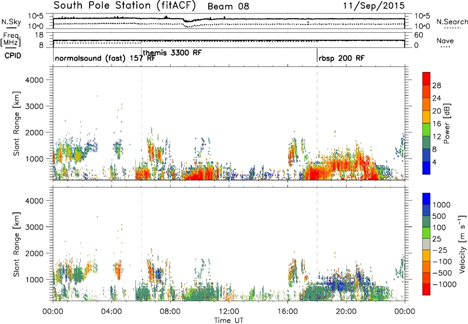Click the '08:00' time axis tick label
Viewport: 468px width, 324px height.
170,312
